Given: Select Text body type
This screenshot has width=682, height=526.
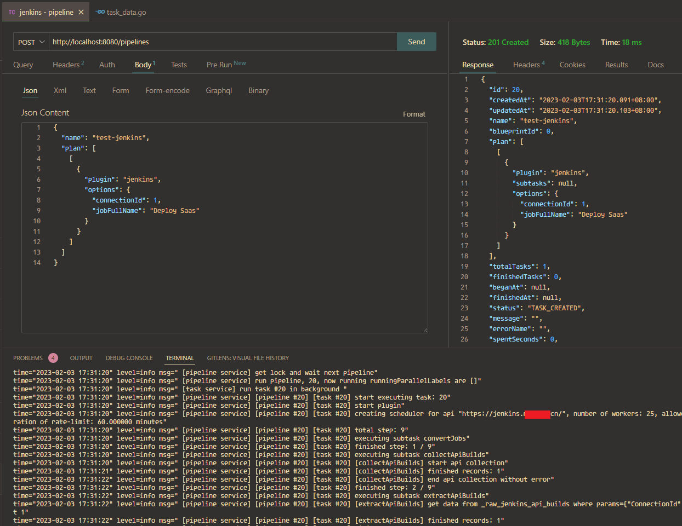Looking at the screenshot, I should pyautogui.click(x=89, y=91).
